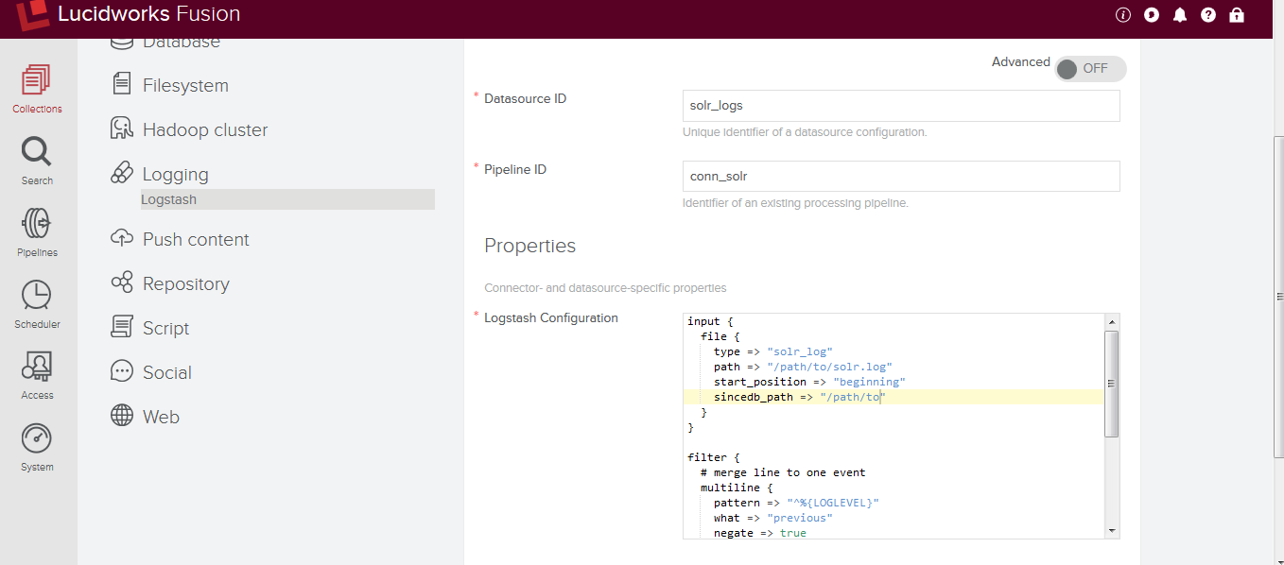The image size is (1284, 565).
Task: Select Push content category
Action: pos(196,240)
